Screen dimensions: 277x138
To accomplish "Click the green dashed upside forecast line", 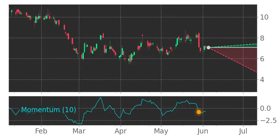I will (233, 46).
